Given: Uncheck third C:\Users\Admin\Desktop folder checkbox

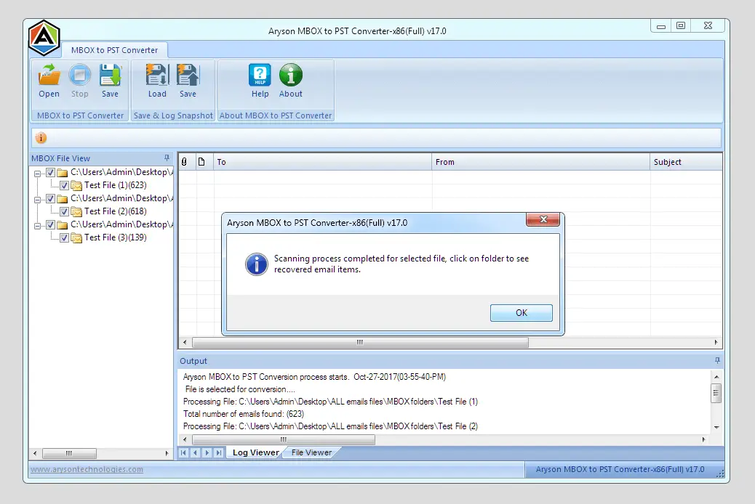Looking at the screenshot, I should (51, 224).
